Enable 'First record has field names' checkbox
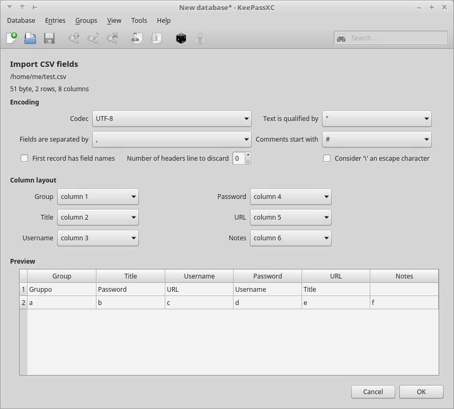 coord(24,158)
